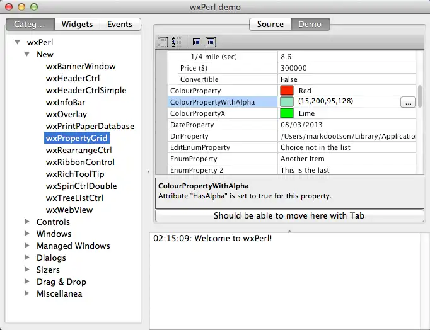
Task: Click EnumProperty 2 value 'This is the last'
Action: [305, 170]
